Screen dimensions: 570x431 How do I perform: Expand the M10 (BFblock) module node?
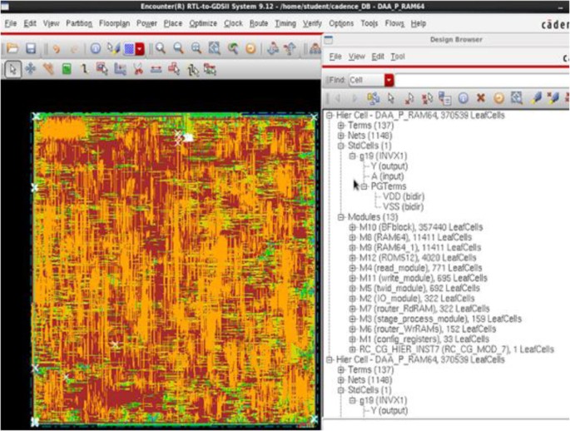(351, 226)
